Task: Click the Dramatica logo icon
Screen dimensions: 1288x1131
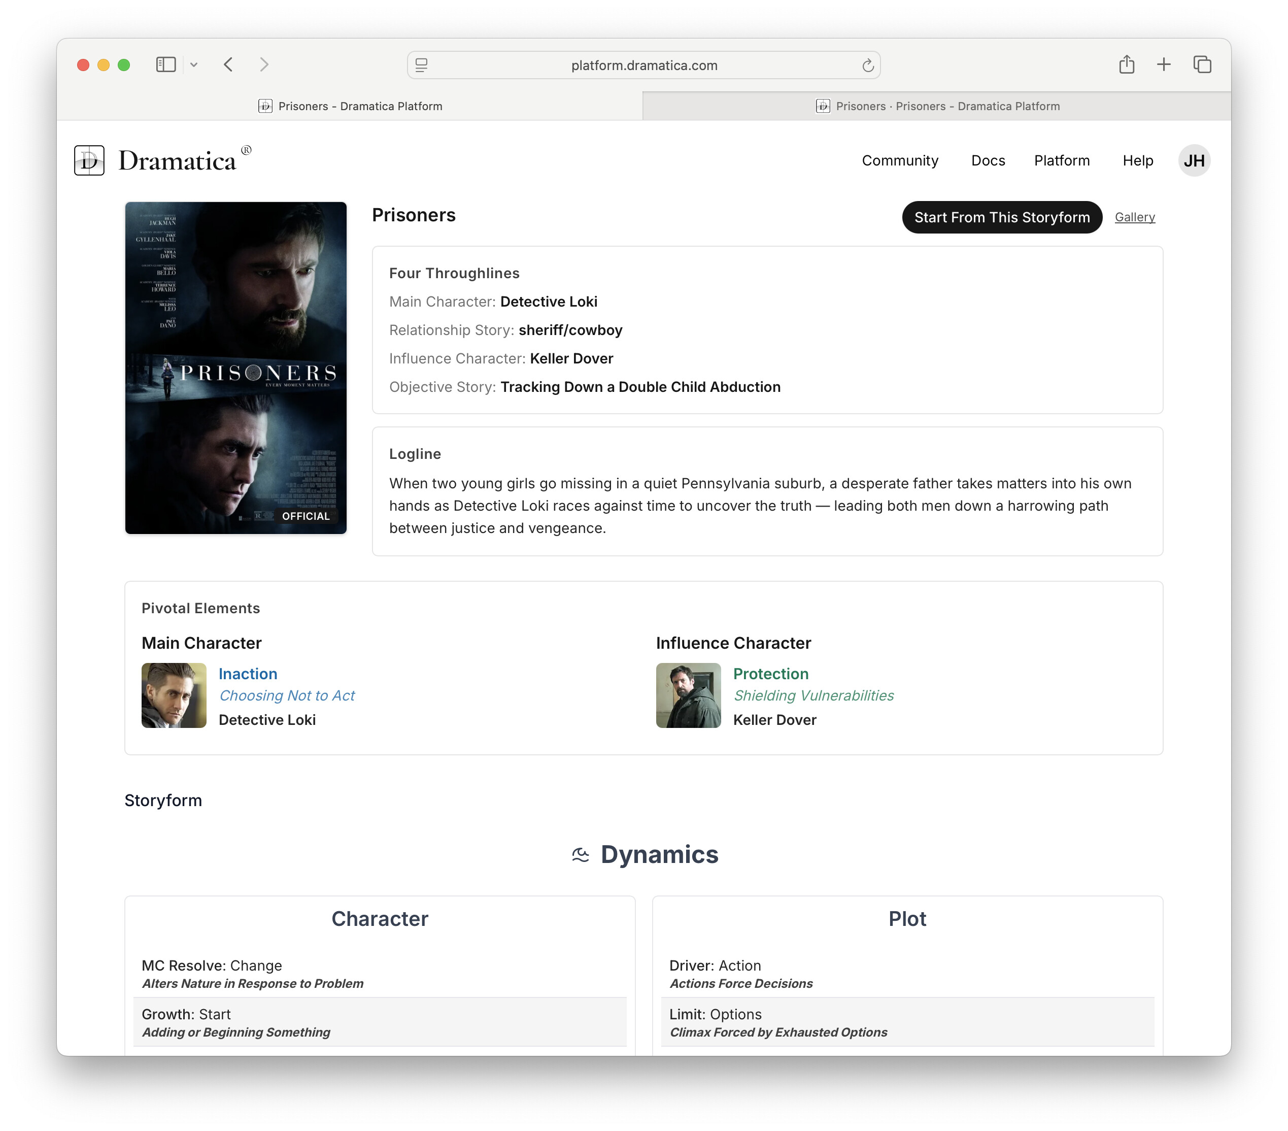Action: [x=89, y=160]
